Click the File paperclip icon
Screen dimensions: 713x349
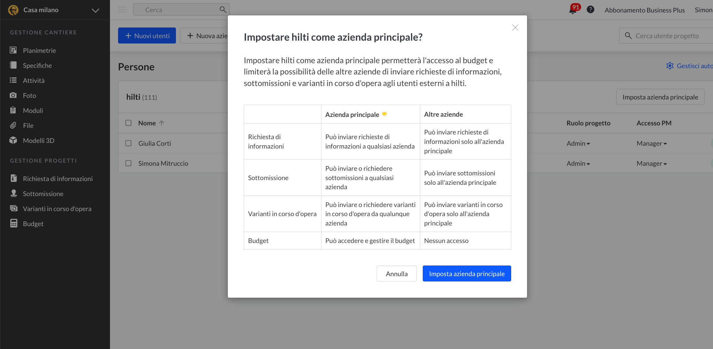tap(13, 125)
